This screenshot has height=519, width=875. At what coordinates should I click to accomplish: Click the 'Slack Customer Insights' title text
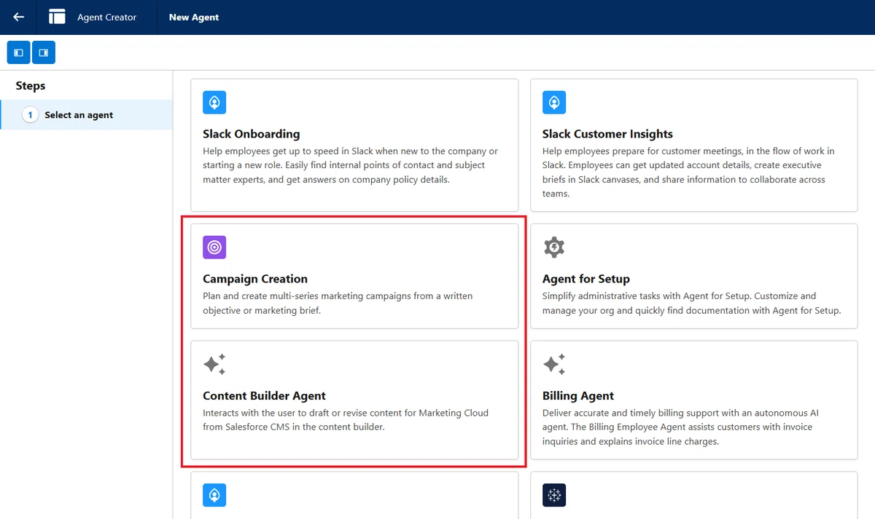pos(607,134)
